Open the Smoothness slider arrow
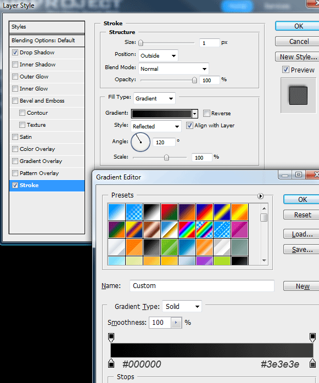Viewport: 319px width, 383px height. point(176,323)
